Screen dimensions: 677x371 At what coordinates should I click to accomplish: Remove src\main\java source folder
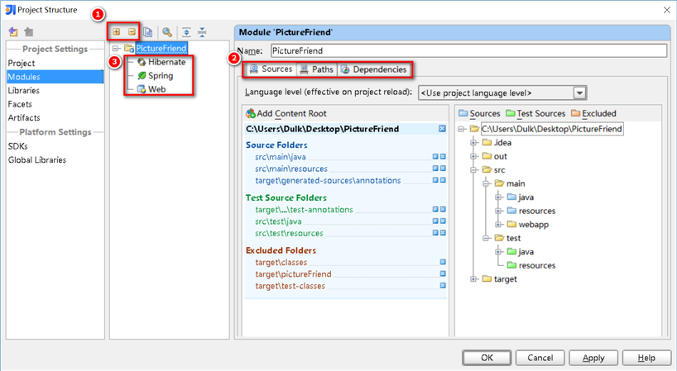pos(443,157)
